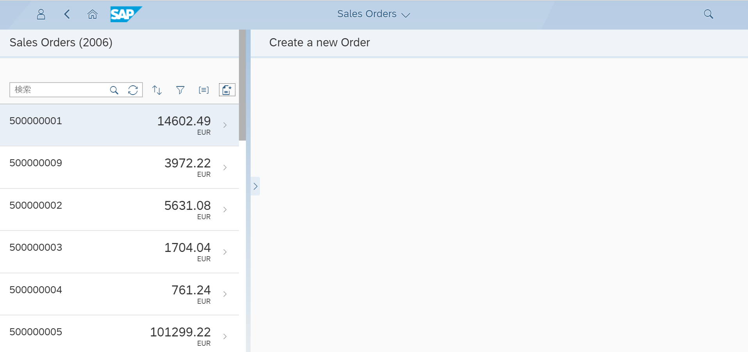Select sales order 500000009
748x352 pixels.
pyautogui.click(x=119, y=167)
